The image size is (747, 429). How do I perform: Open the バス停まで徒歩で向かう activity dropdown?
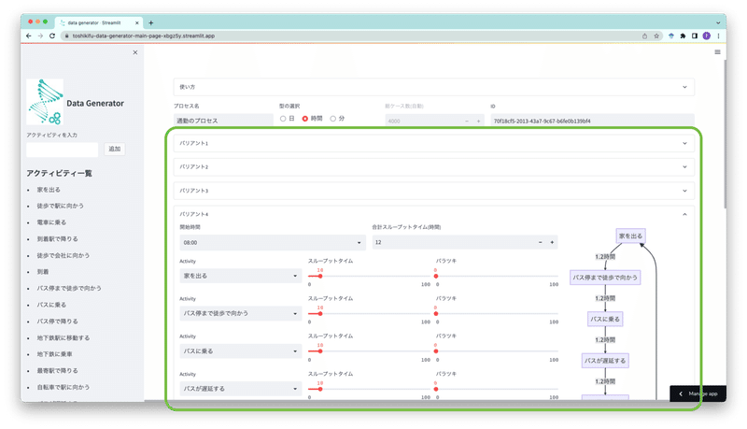pos(241,313)
